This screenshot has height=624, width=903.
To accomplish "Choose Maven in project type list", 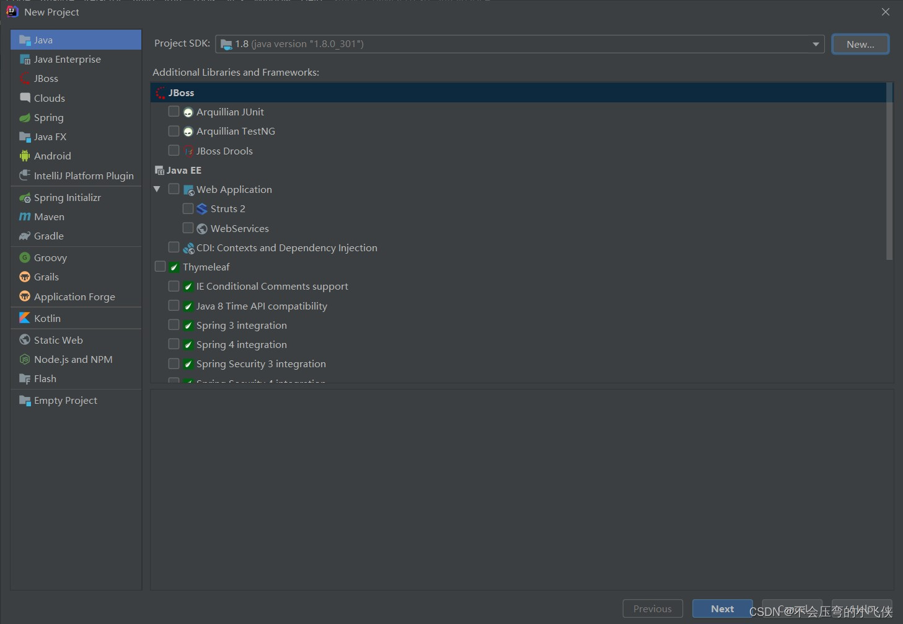I will click(76, 217).
